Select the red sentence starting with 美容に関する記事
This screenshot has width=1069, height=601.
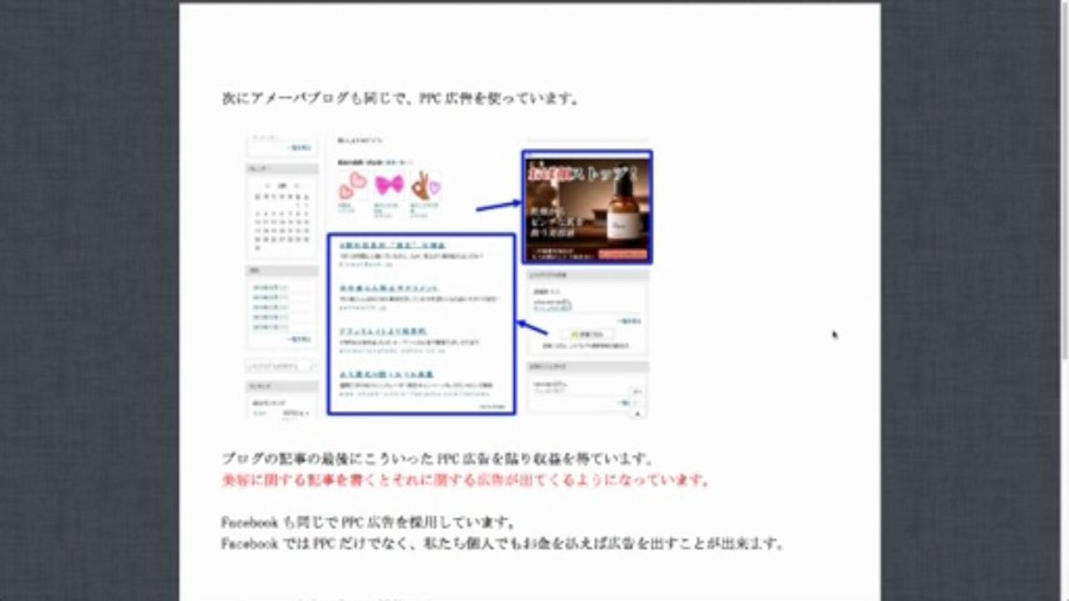point(466,480)
